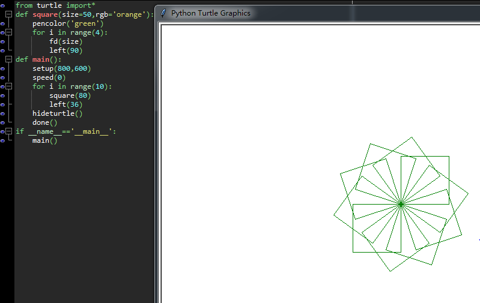Collapse the def square function fold

(9, 14)
